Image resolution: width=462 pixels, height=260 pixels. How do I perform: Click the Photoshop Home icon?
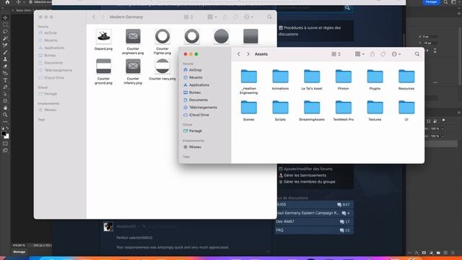tap(7, 2)
